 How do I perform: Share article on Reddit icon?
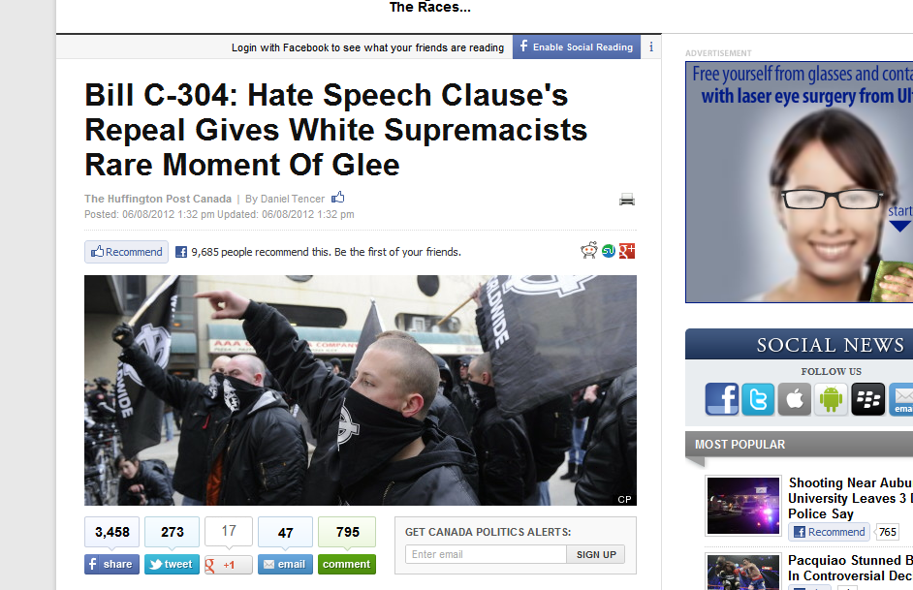point(589,251)
